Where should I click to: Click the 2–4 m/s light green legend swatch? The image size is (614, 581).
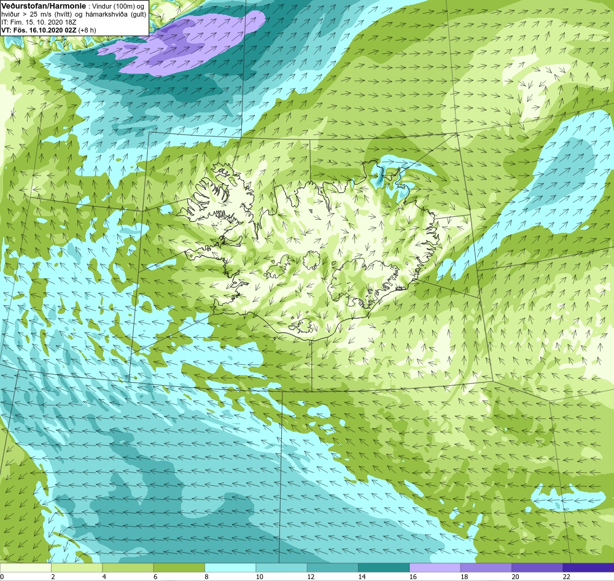(77, 567)
